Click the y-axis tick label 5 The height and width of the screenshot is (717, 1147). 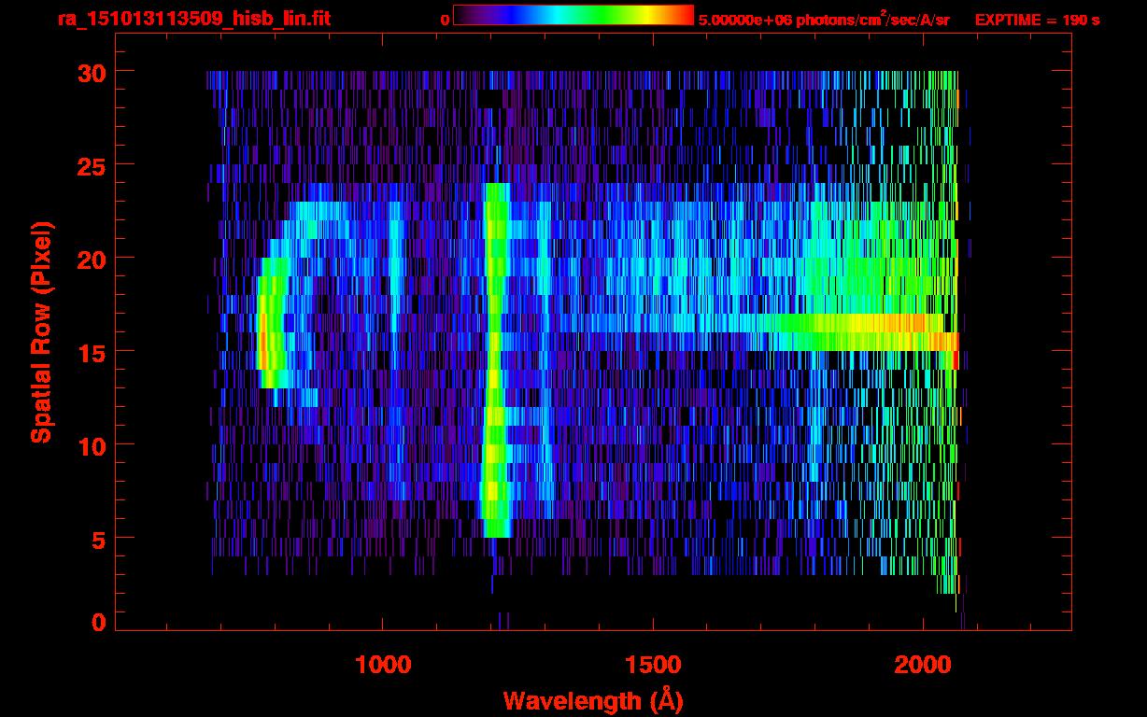(x=97, y=539)
